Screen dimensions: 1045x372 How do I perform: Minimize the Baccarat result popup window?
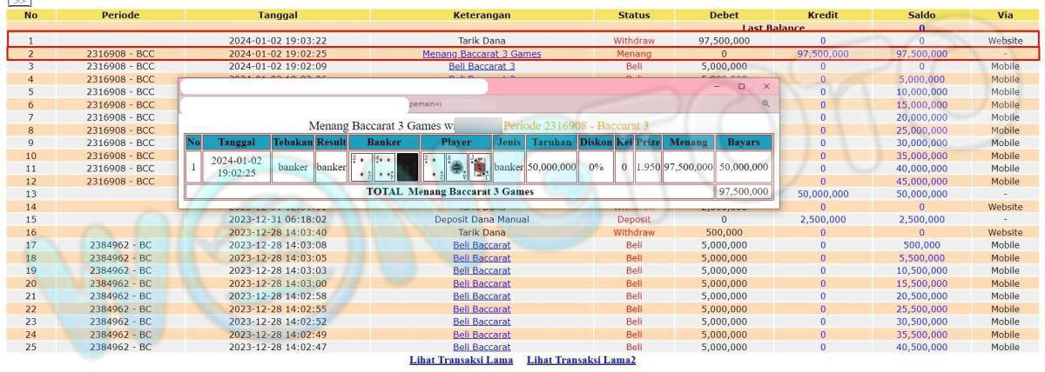pyautogui.click(x=716, y=86)
